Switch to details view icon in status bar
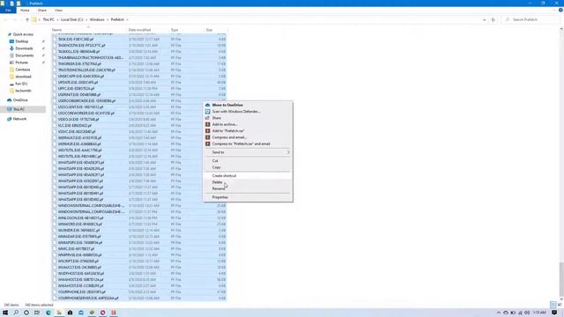The width and height of the screenshot is (564, 317). point(553,305)
